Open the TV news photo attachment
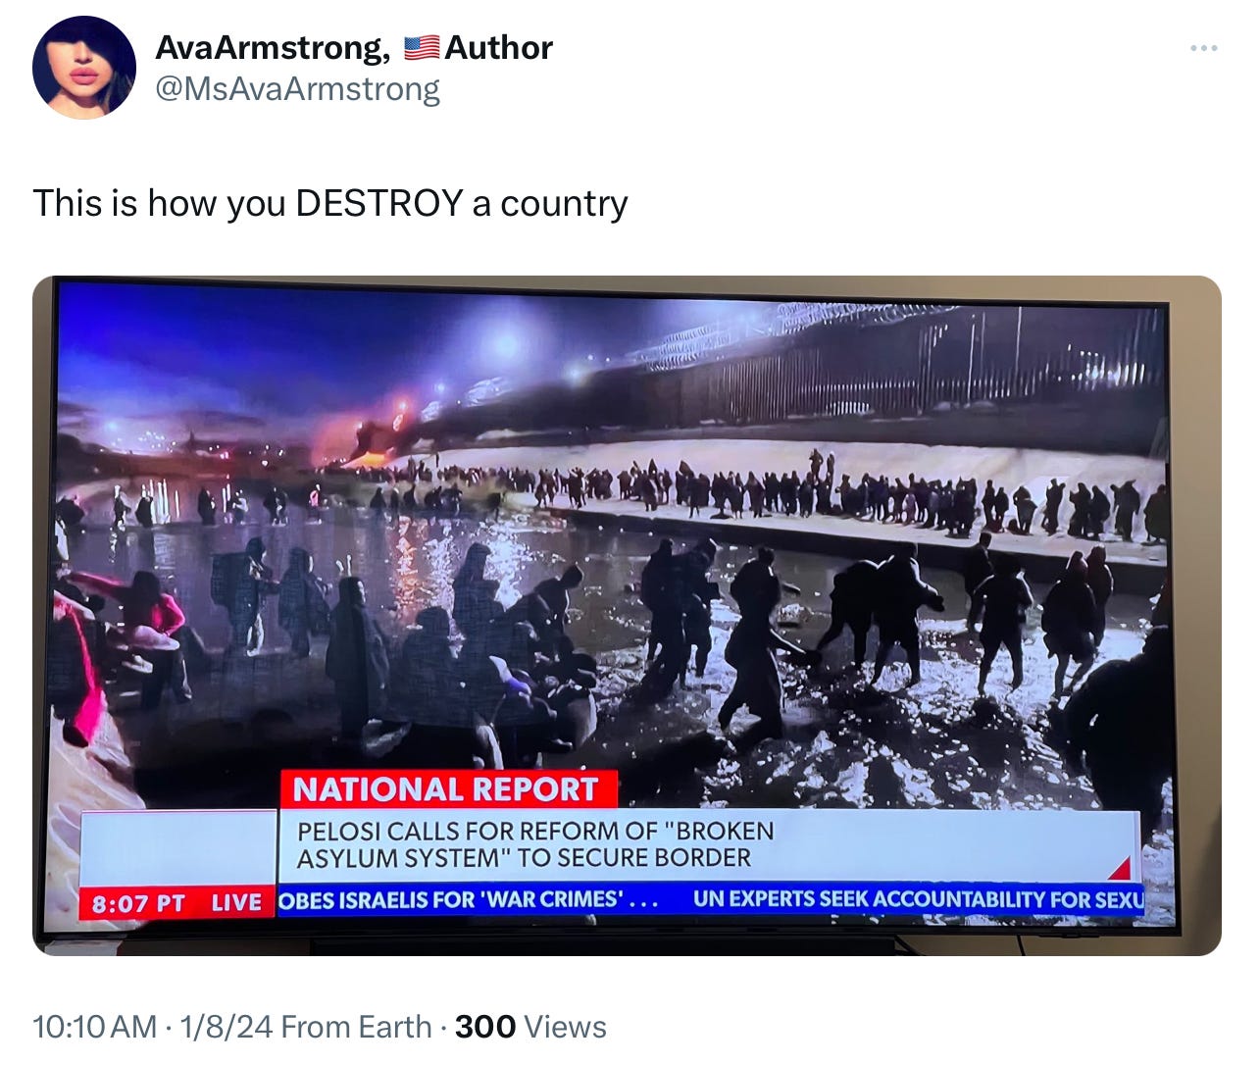Image resolution: width=1260 pixels, height=1065 pixels. coord(627,615)
